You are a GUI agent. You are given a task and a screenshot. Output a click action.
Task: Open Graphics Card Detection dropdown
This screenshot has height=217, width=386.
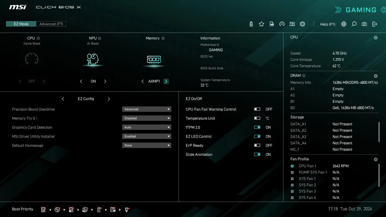[147, 127]
